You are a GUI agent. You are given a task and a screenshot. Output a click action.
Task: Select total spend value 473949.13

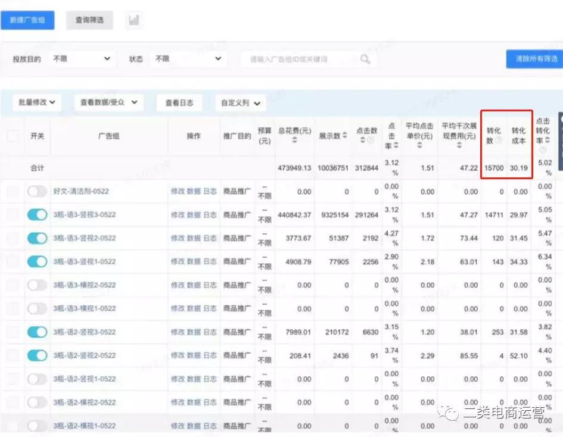[x=294, y=168]
